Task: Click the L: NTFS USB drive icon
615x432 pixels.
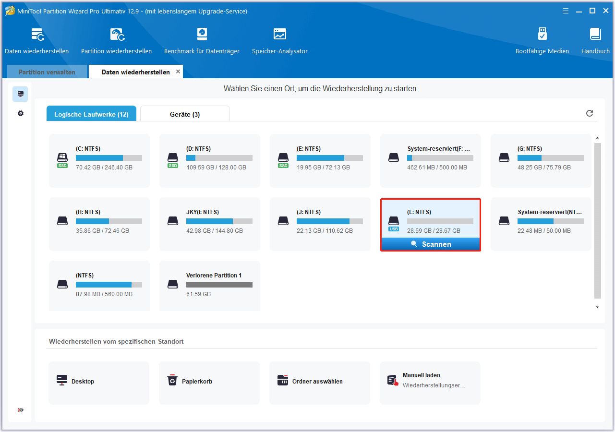Action: (x=394, y=223)
